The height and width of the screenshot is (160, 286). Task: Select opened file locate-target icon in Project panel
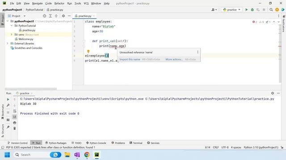[44, 16]
